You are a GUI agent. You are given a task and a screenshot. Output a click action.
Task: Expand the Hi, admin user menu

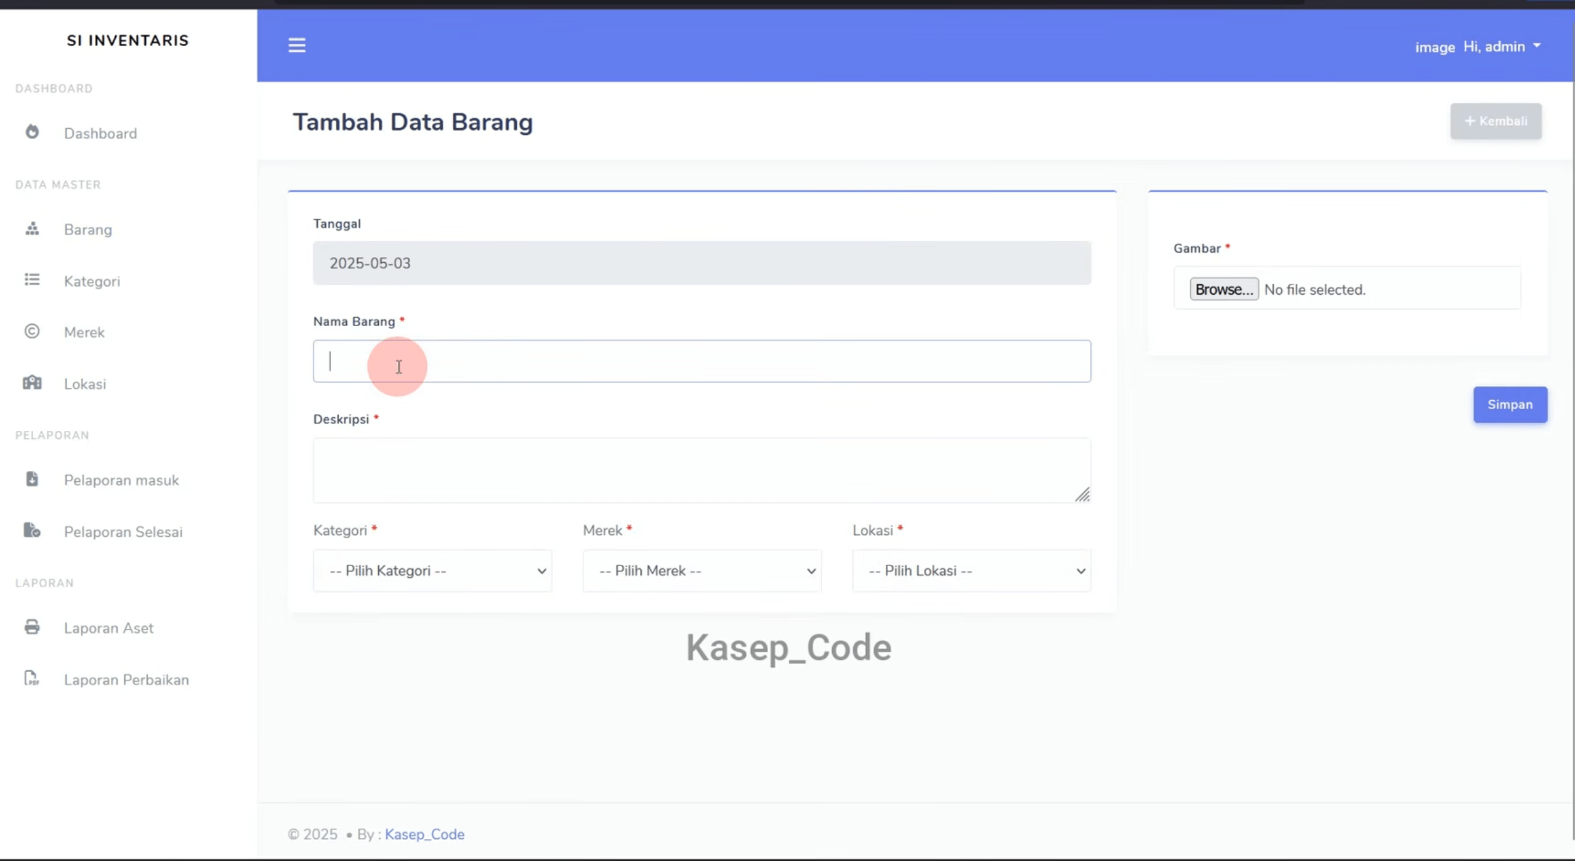[1502, 47]
